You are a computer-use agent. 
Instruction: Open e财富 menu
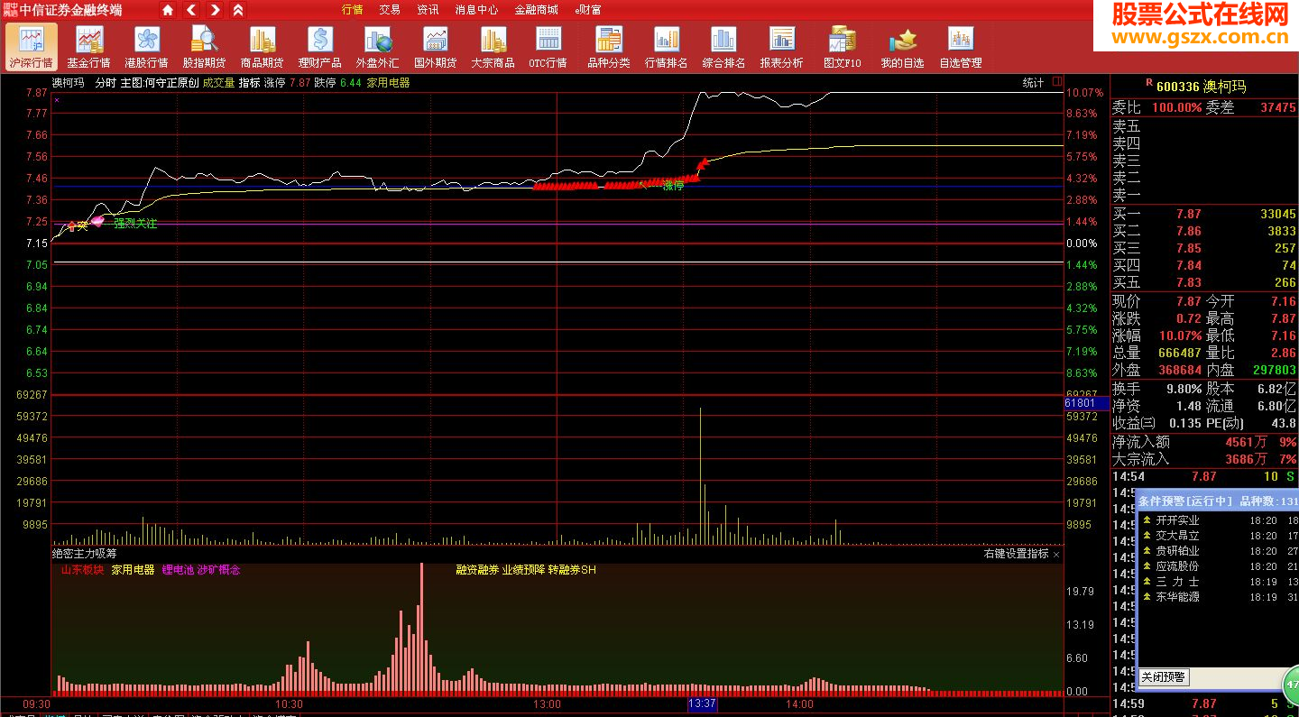click(x=588, y=10)
